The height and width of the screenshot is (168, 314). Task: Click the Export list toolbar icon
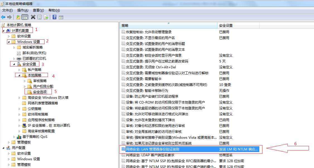(x=46, y=17)
